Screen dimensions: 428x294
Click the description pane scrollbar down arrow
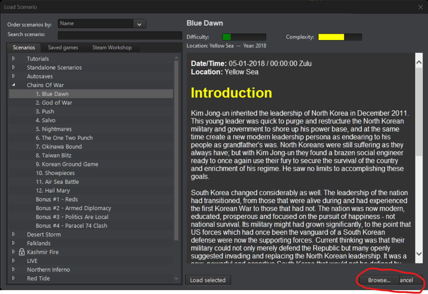point(419,254)
